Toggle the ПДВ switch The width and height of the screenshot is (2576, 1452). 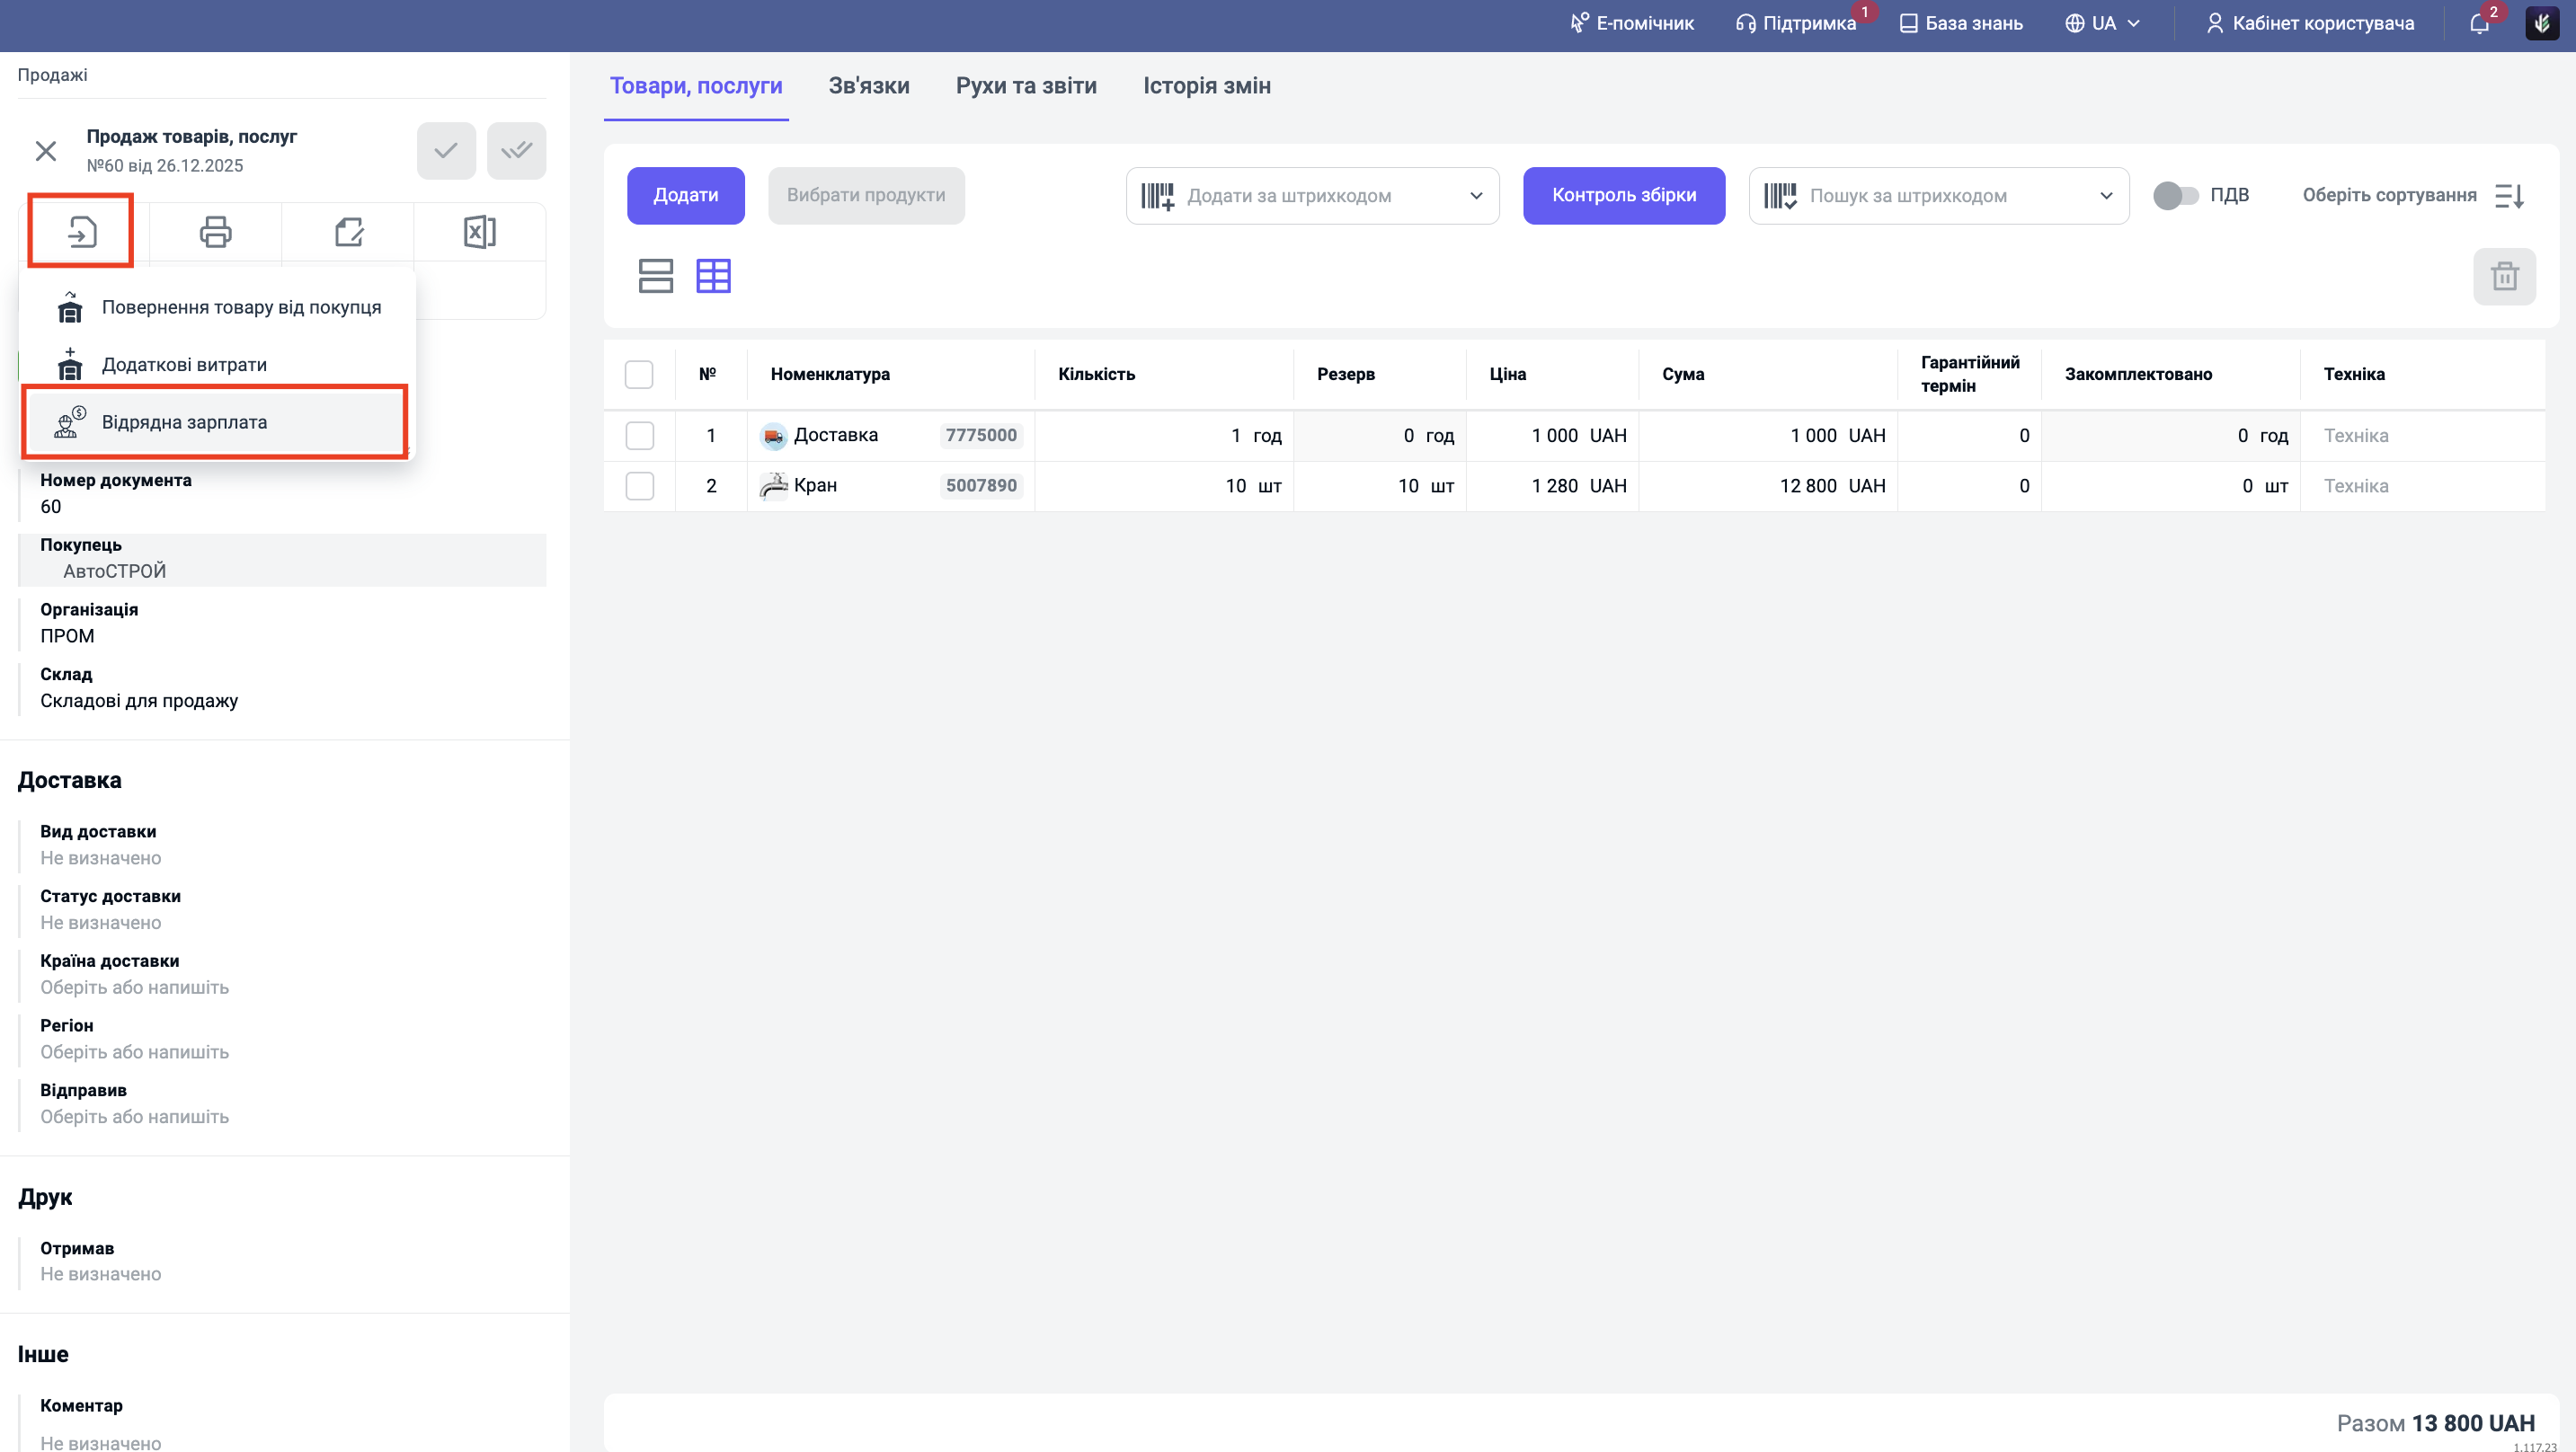pyautogui.click(x=2175, y=196)
